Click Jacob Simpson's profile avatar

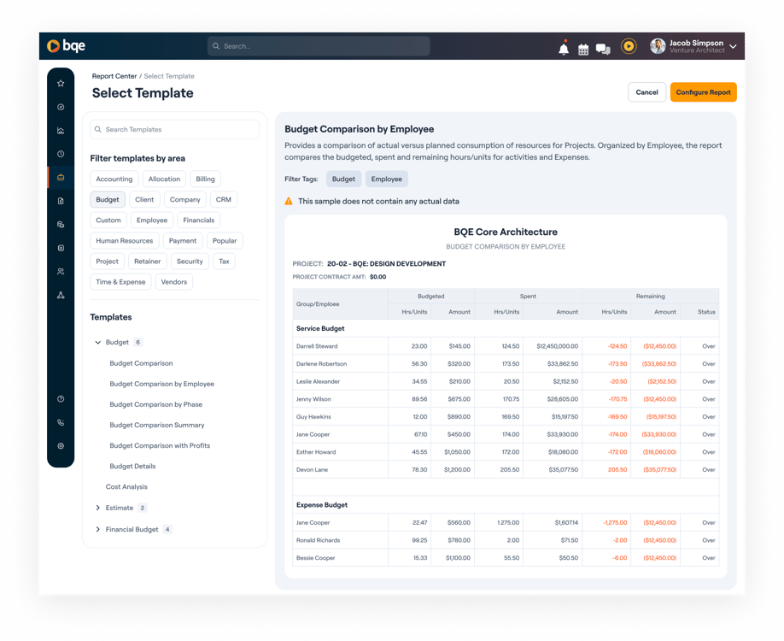[658, 46]
